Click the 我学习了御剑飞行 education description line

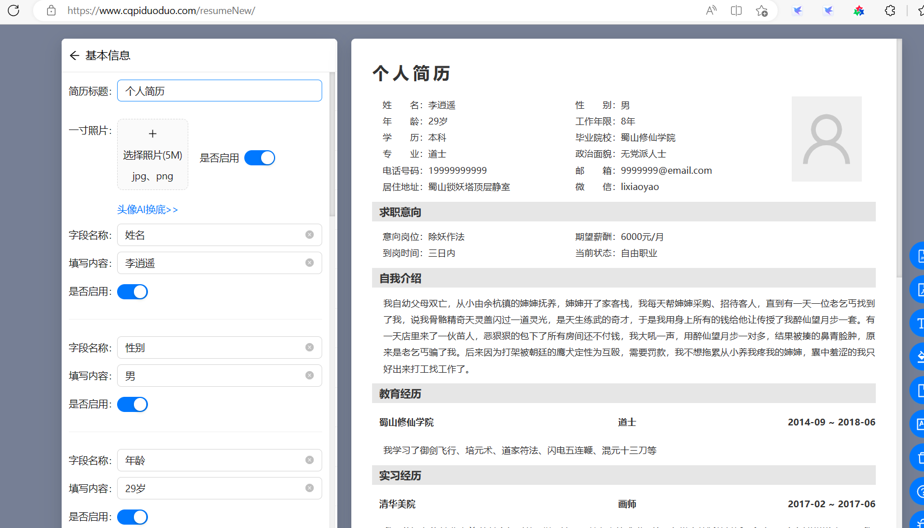click(520, 450)
